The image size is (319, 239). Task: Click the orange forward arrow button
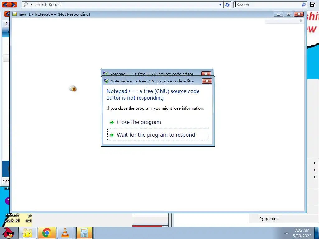point(13,4)
